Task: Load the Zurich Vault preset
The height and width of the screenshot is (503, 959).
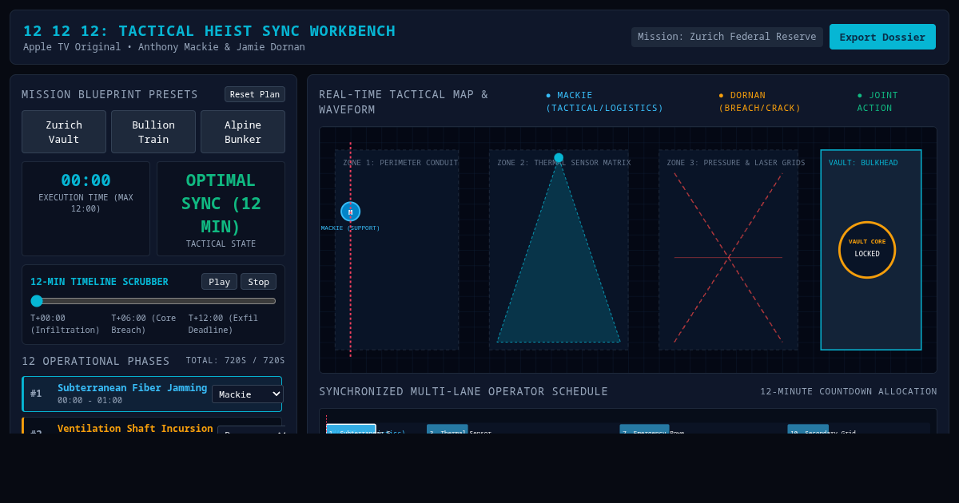Action: (x=64, y=132)
